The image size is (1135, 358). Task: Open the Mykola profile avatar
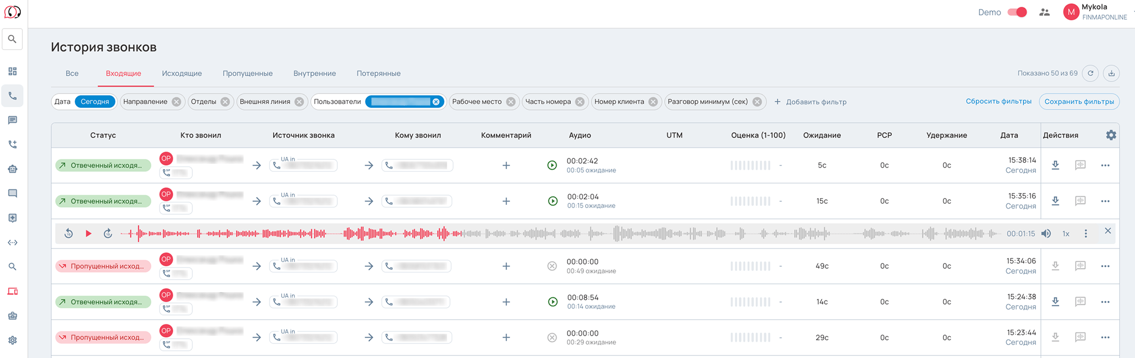pos(1071,12)
